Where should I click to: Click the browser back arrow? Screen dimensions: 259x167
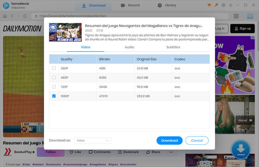point(12,16)
